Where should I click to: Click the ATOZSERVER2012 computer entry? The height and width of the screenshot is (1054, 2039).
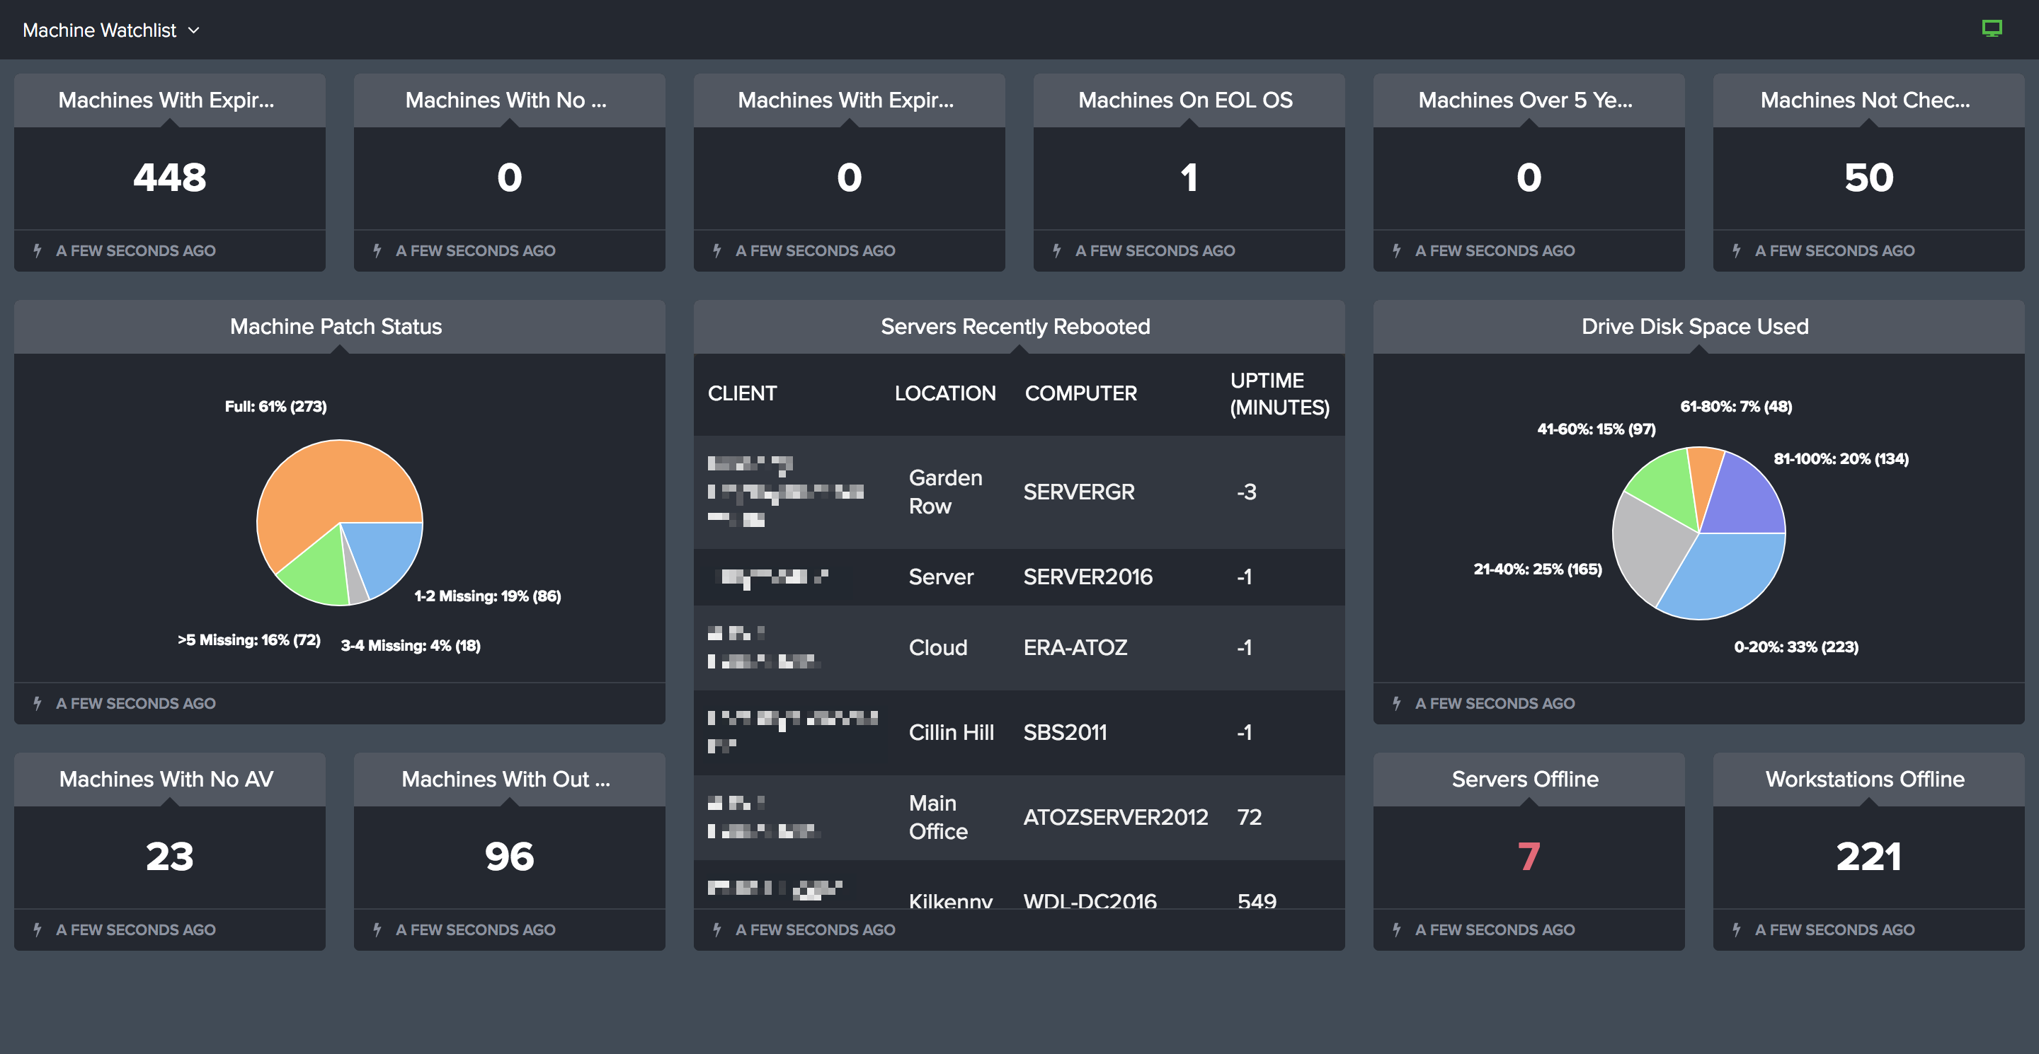point(1114,817)
